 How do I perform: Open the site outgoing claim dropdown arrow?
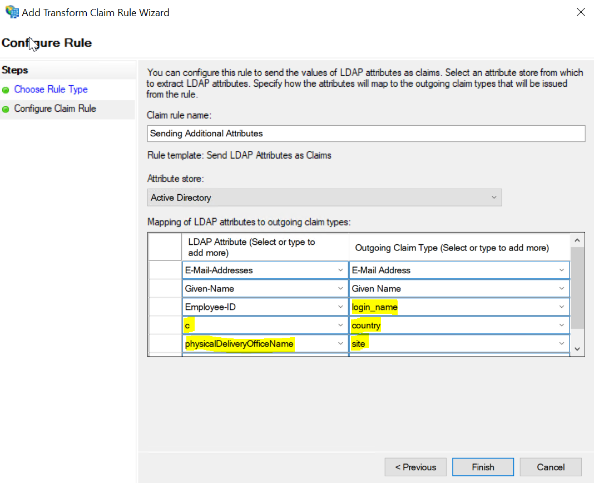tap(561, 344)
